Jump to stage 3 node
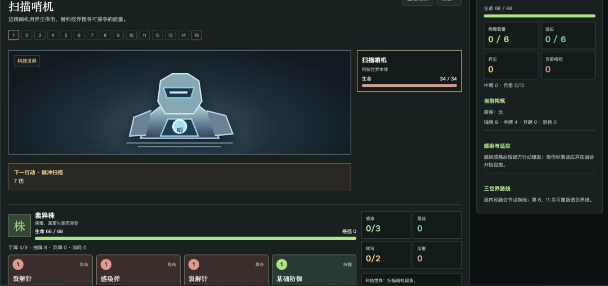Screen dimensions: 608x286 [39, 35]
